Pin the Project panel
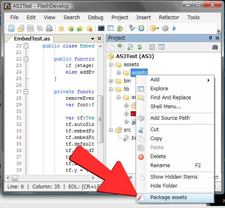The height and width of the screenshot is (208, 225). tap(210, 38)
